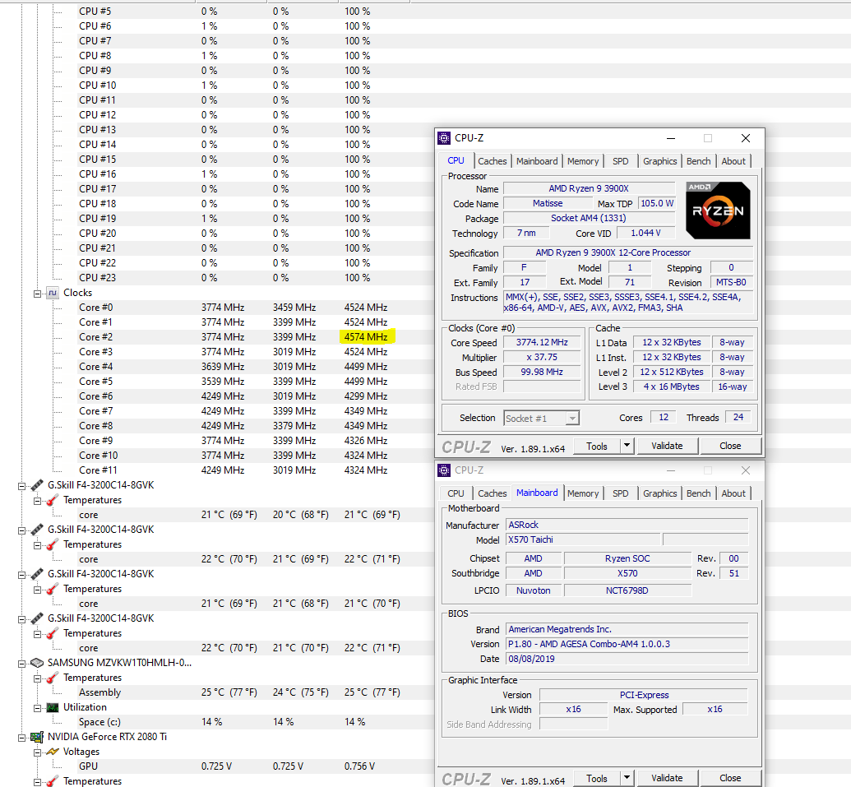Click Tools button in lower CPU-Z
The height and width of the screenshot is (787, 851).
[596, 778]
